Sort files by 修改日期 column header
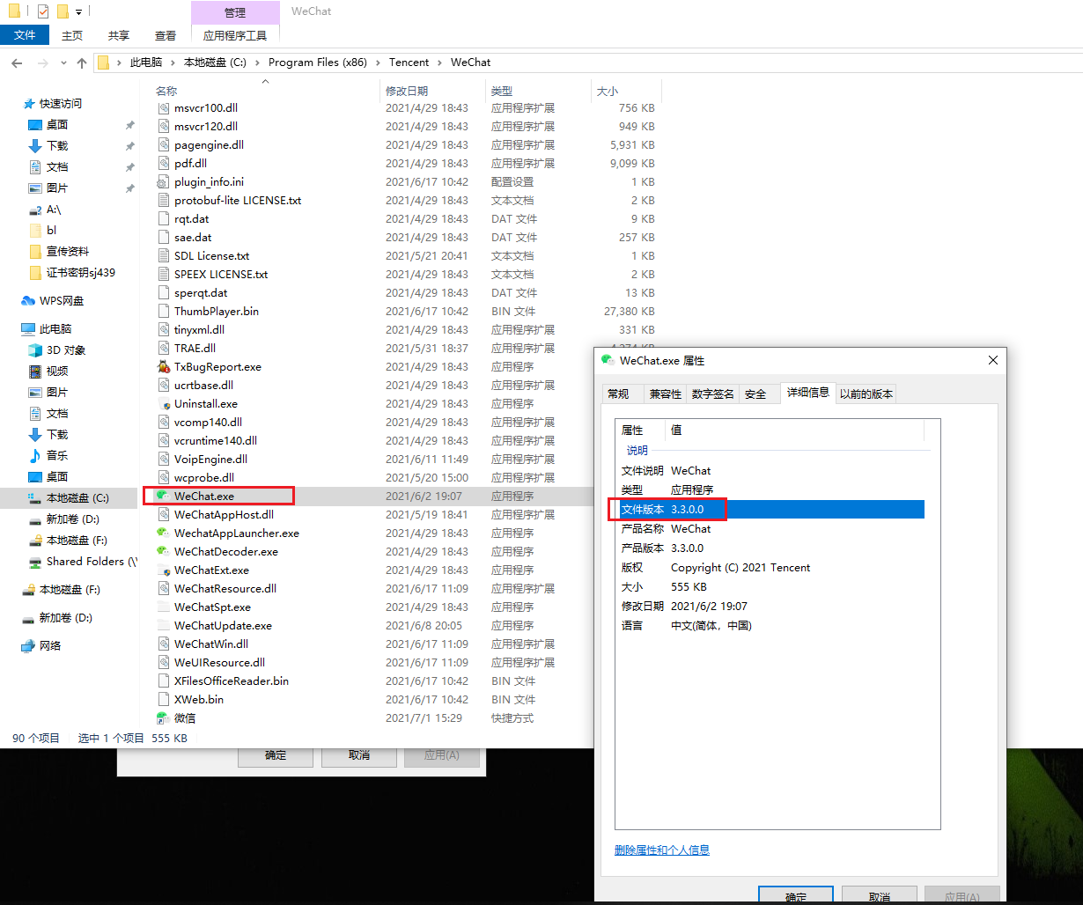1083x905 pixels. [x=407, y=91]
